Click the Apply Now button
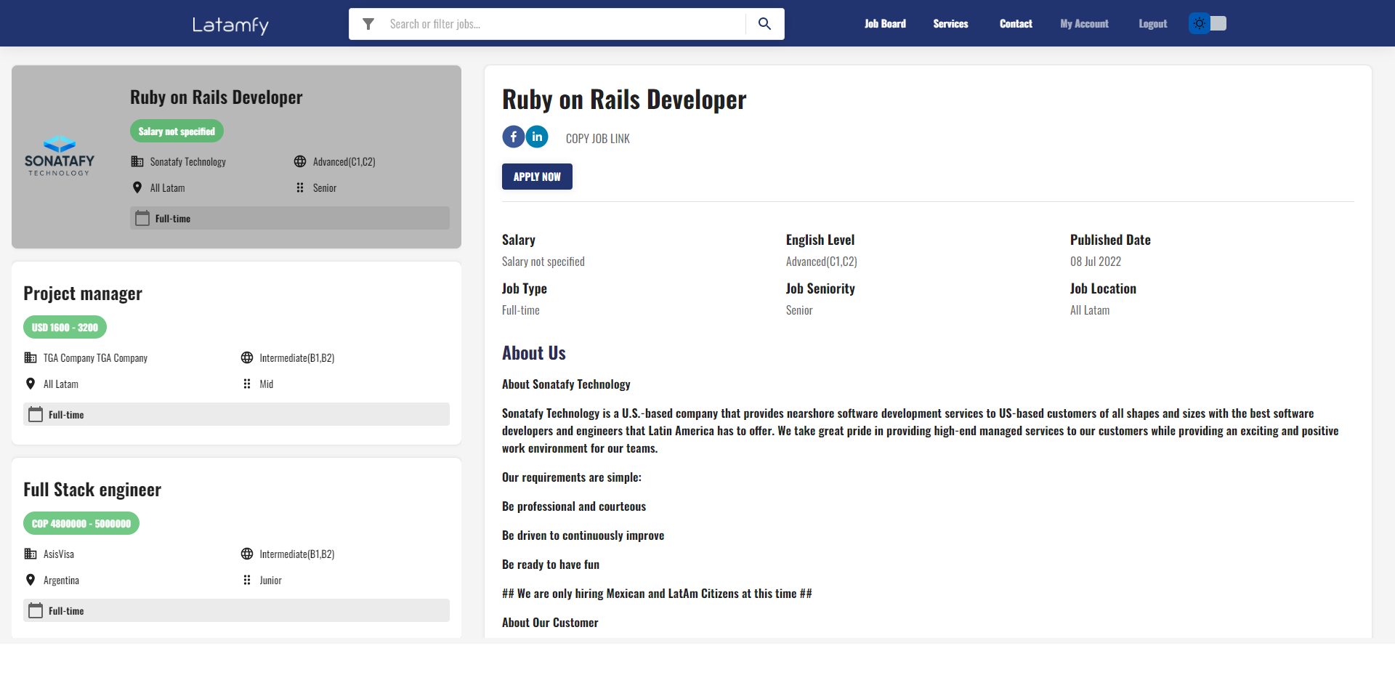Image resolution: width=1395 pixels, height=675 pixels. 537,177
